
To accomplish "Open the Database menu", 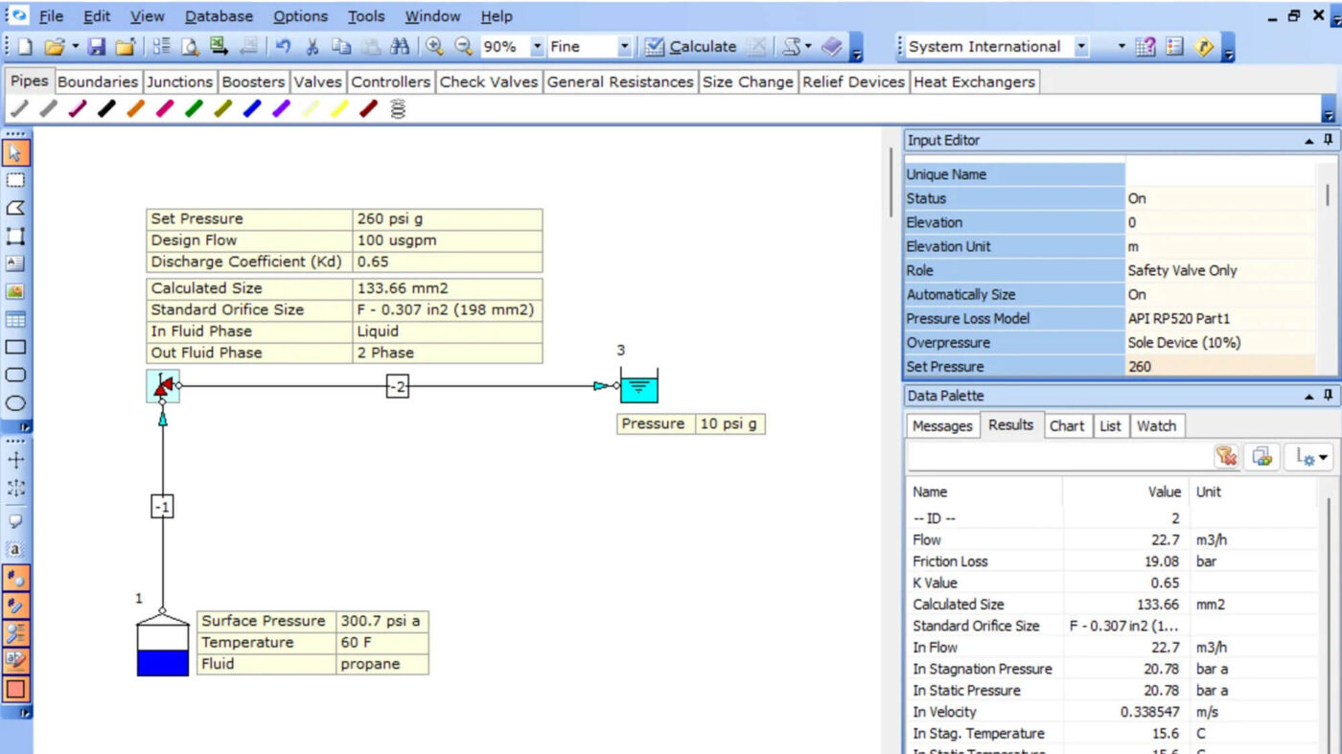I will [x=219, y=16].
